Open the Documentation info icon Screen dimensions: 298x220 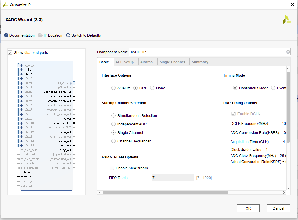point(6,35)
